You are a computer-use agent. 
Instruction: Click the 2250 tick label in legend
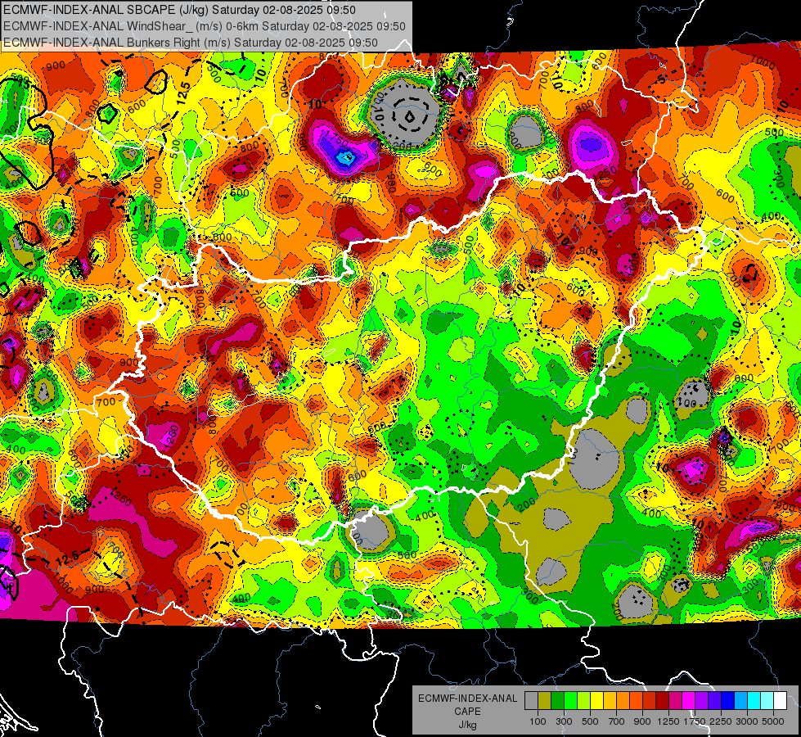click(722, 721)
